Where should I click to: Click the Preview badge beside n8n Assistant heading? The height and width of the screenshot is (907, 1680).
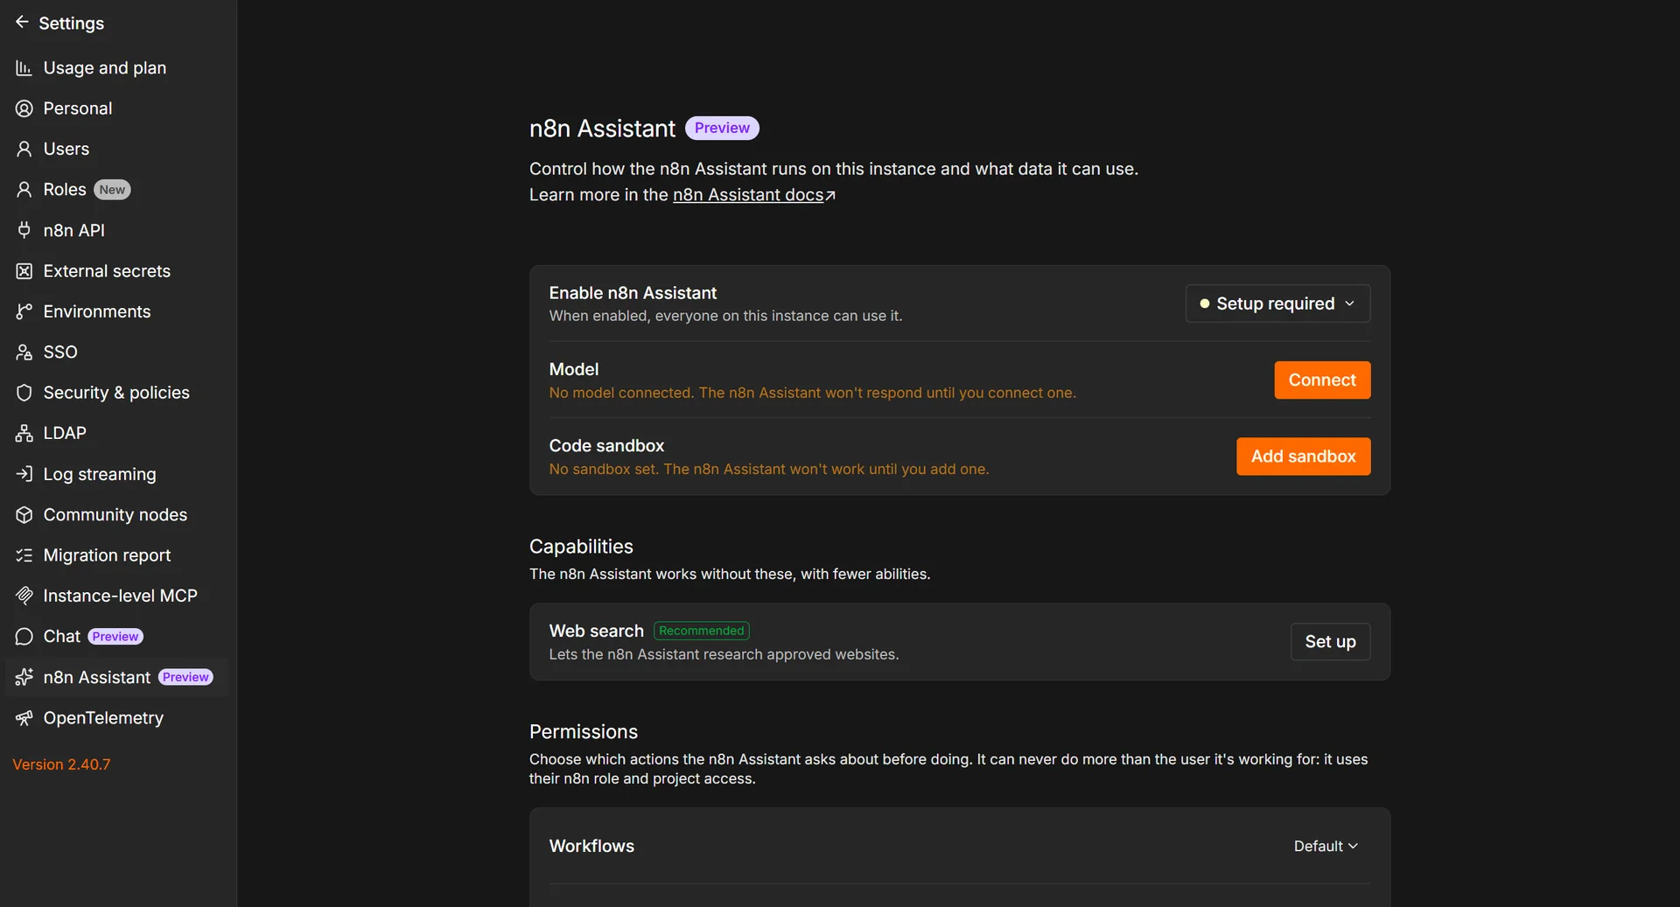point(722,128)
